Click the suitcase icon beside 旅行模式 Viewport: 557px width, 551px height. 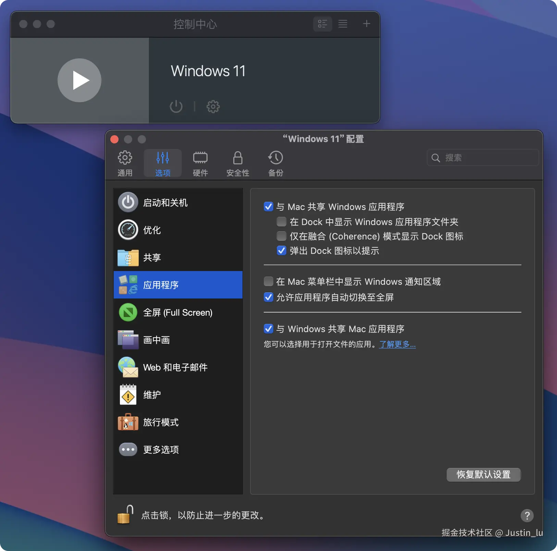click(128, 422)
